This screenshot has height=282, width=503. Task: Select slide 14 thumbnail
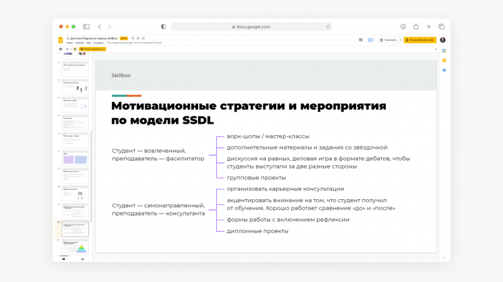tap(75, 122)
